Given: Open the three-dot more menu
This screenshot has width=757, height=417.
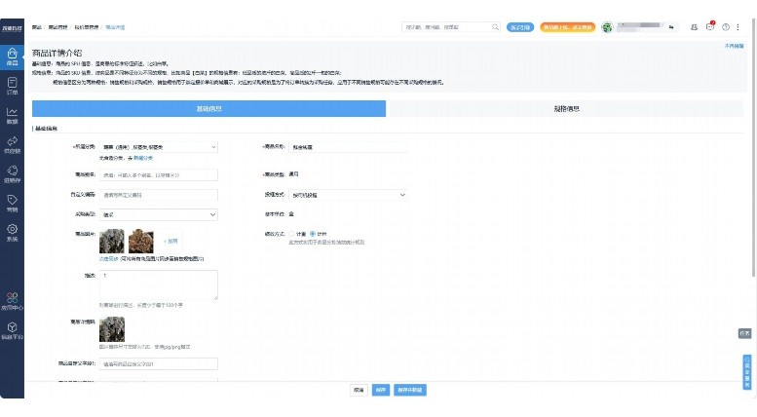Looking at the screenshot, I should pyautogui.click(x=738, y=27).
